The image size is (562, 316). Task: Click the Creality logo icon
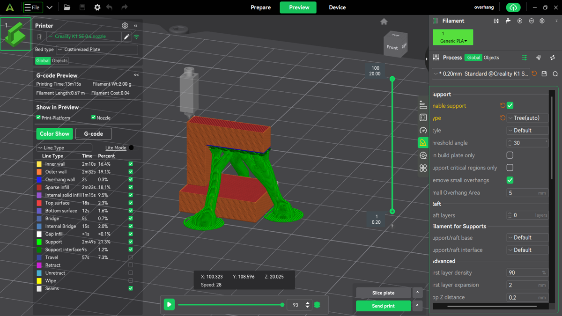tap(9, 7)
